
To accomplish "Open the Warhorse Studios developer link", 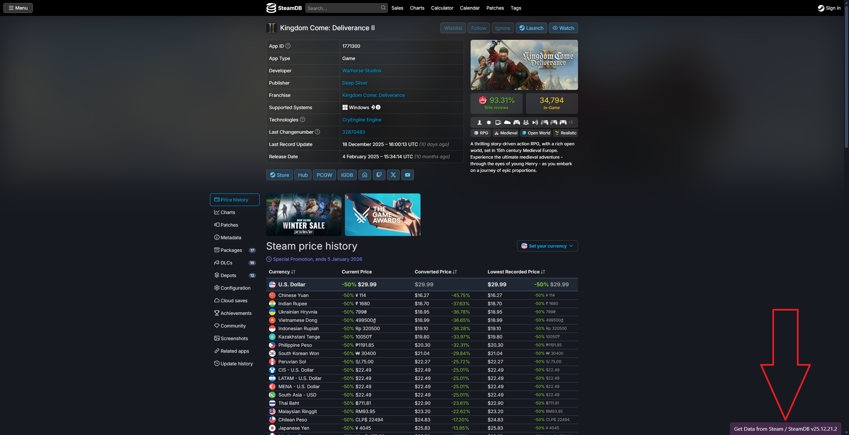I will tap(361, 71).
